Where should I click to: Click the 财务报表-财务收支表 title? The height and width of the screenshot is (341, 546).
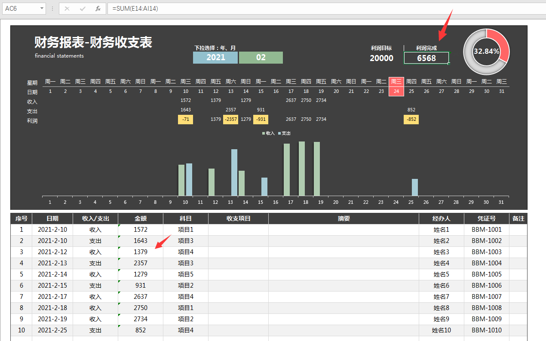pos(93,43)
